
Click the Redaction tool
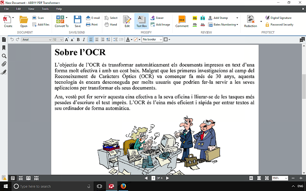pyautogui.click(x=251, y=21)
